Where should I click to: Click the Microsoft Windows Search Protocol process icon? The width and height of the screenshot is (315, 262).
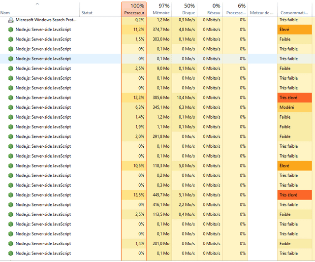(11, 20)
